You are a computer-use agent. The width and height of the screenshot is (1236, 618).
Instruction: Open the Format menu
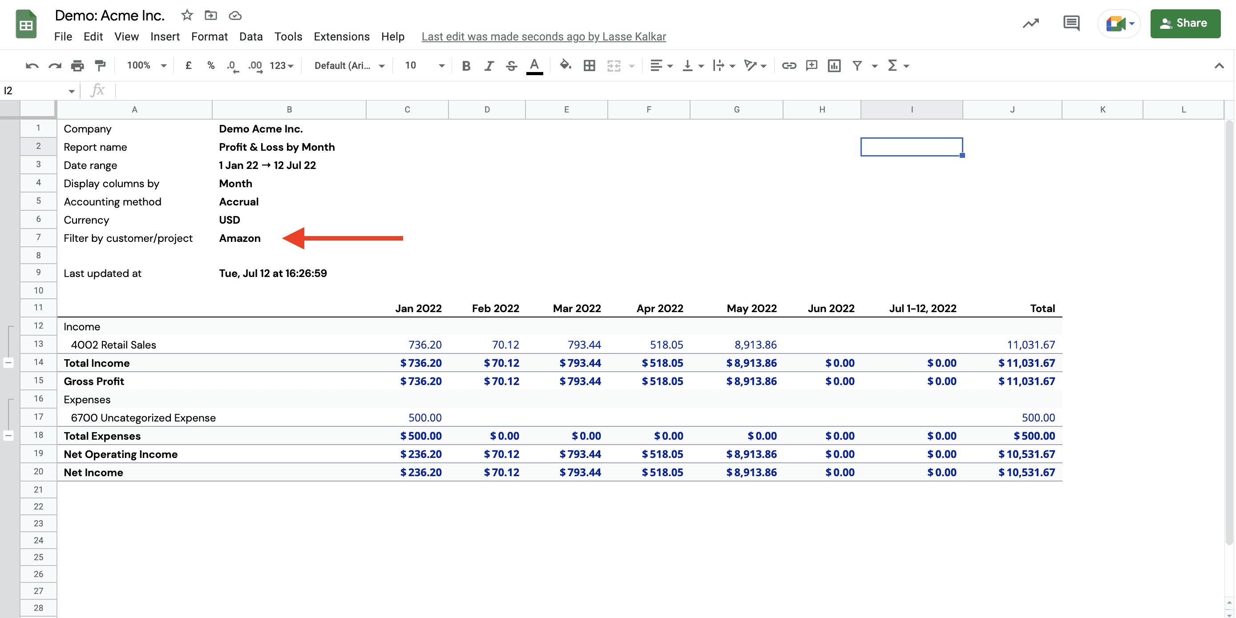[x=210, y=37]
